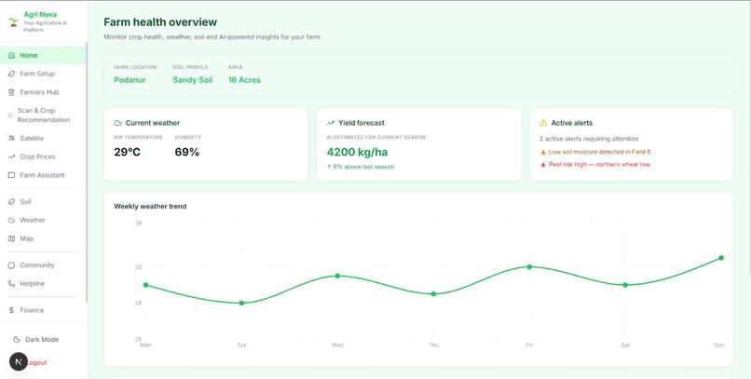751x379 pixels.
Task: Toggle Dark Mode
Action: point(43,339)
